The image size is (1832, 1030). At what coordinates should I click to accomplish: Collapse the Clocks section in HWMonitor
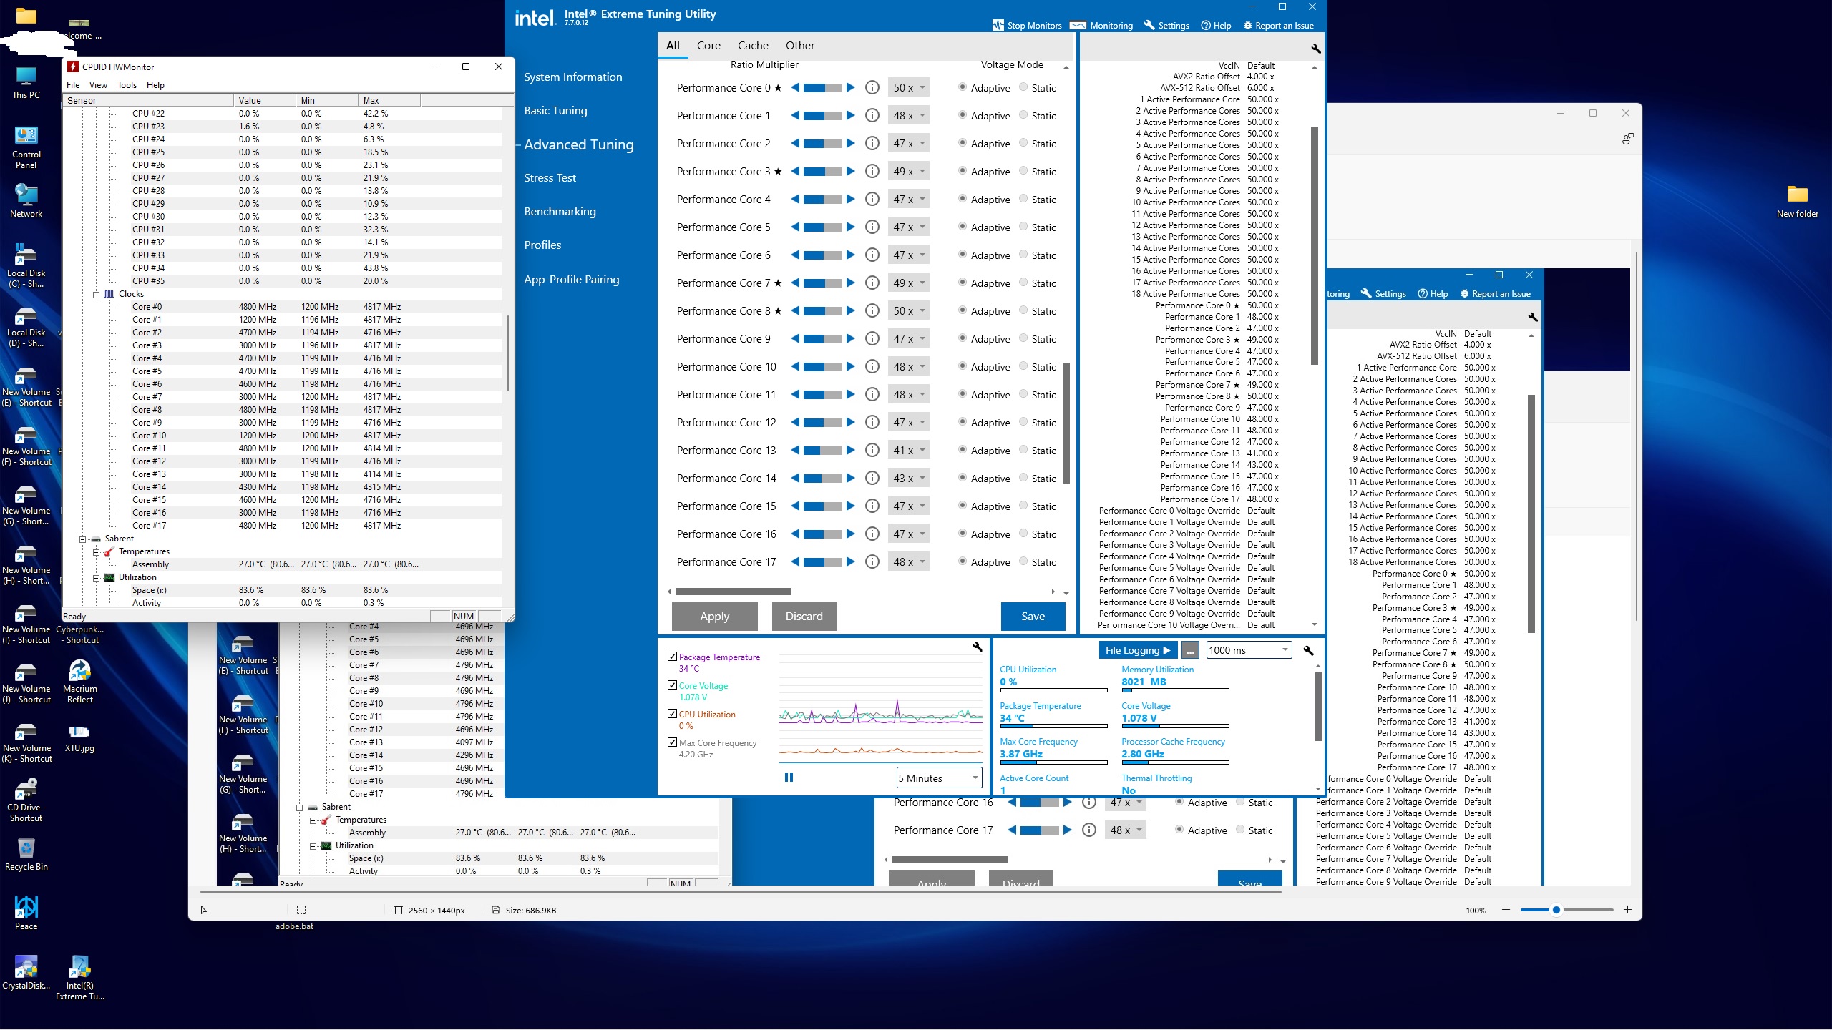[x=97, y=294]
